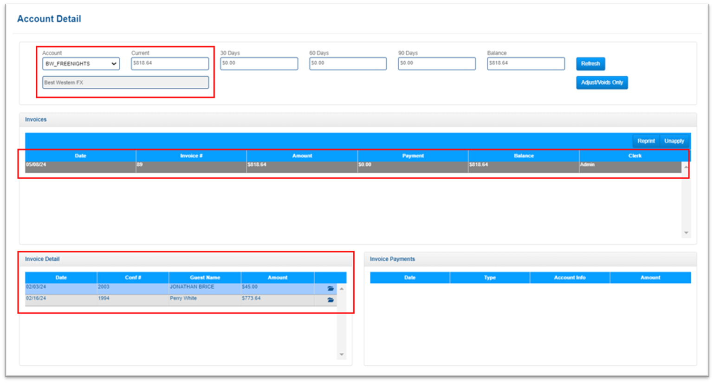The width and height of the screenshot is (714, 383).
Task: Open folder icon for Perry White row
Action: click(330, 300)
